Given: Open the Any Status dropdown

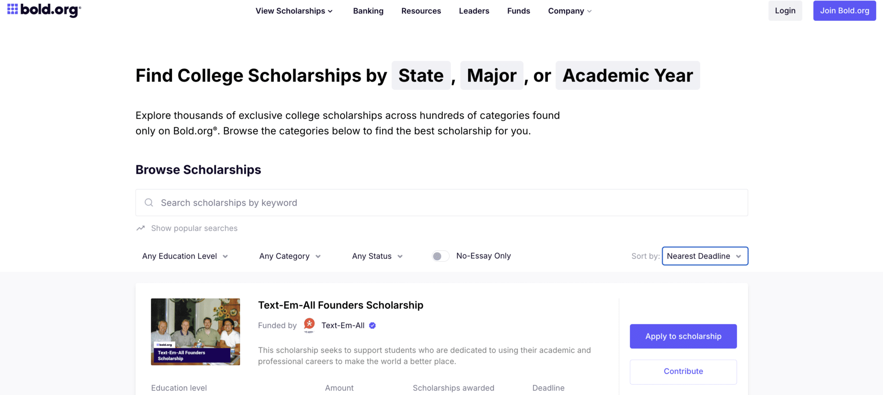Looking at the screenshot, I should 377,256.
